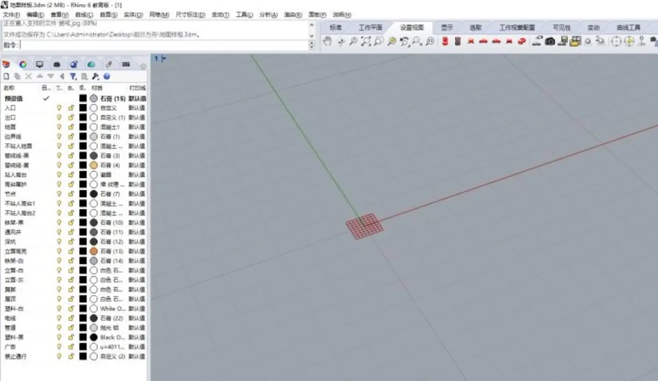Open the 工具(L) menu
The image size is (658, 381).
[x=244, y=15]
